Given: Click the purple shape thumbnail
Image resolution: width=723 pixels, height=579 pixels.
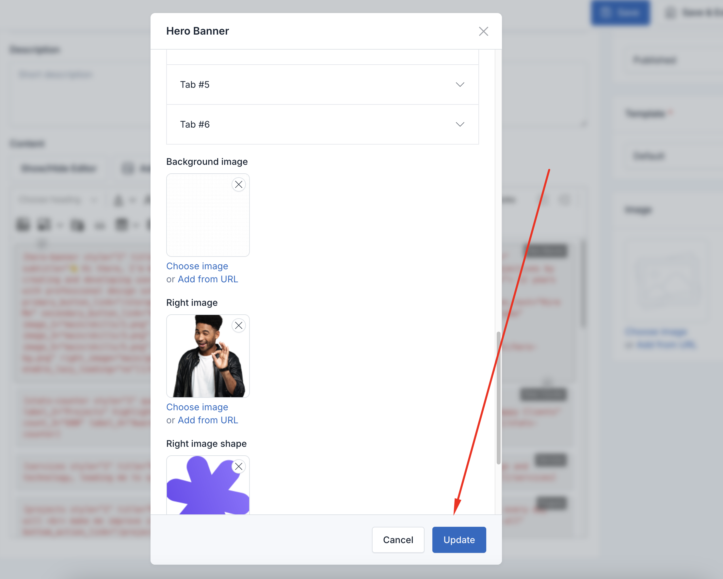Looking at the screenshot, I should (x=208, y=485).
